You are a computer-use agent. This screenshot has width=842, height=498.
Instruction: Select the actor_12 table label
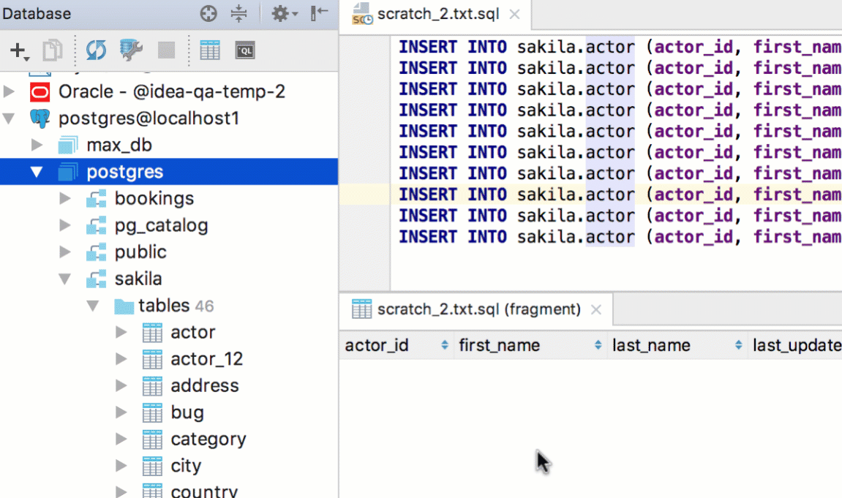(207, 358)
